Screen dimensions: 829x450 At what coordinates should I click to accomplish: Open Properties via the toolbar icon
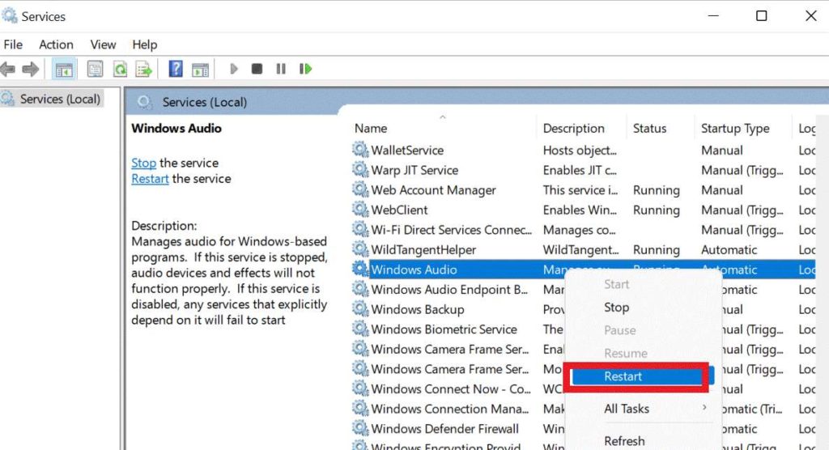pyautogui.click(x=96, y=70)
